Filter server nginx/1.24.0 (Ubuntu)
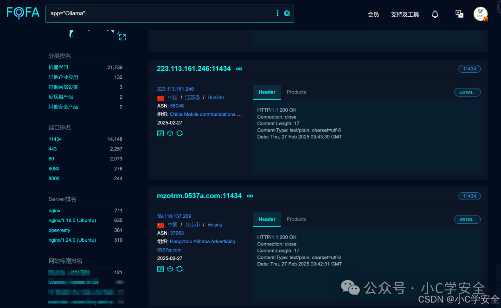 72,240
